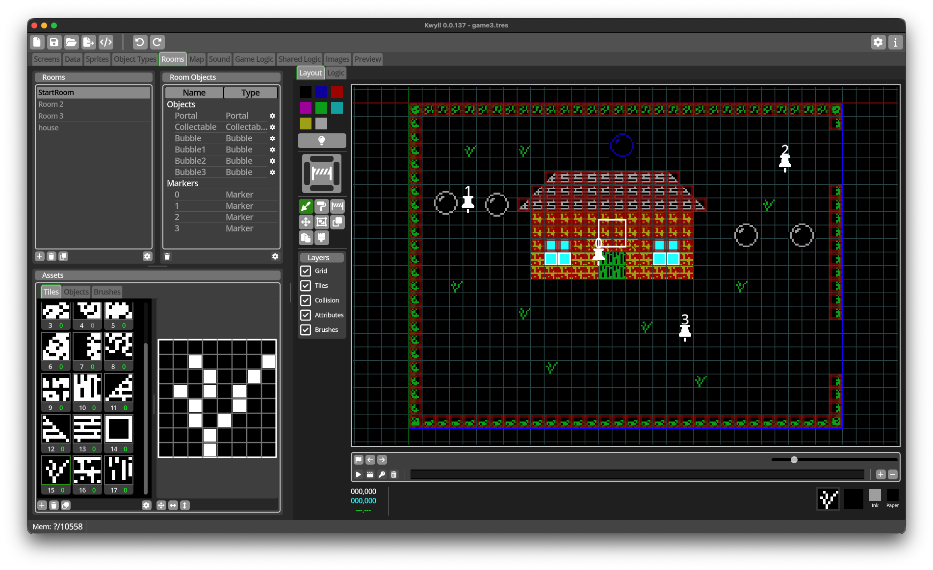Pick the magenta color swatch
This screenshot has height=570, width=933.
tap(306, 108)
